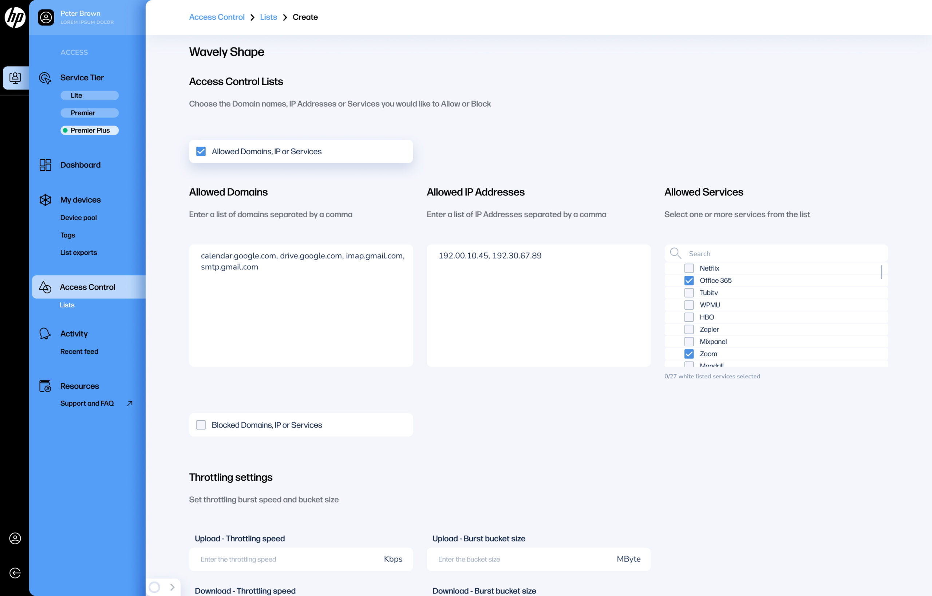Click the logout arrow icon at bottom left
The height and width of the screenshot is (596, 932).
(15, 573)
